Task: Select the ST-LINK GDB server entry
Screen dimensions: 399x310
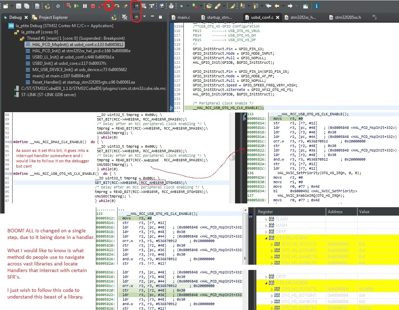Action: tap(45, 95)
